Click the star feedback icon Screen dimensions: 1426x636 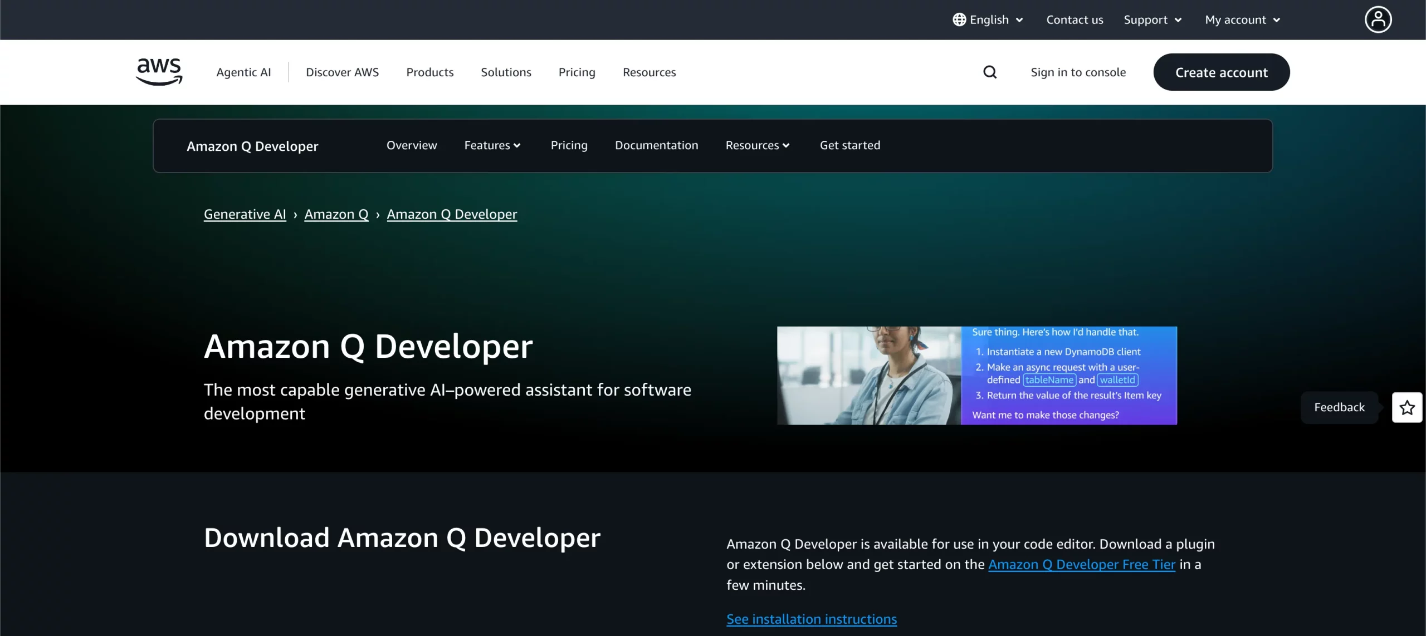click(1407, 407)
